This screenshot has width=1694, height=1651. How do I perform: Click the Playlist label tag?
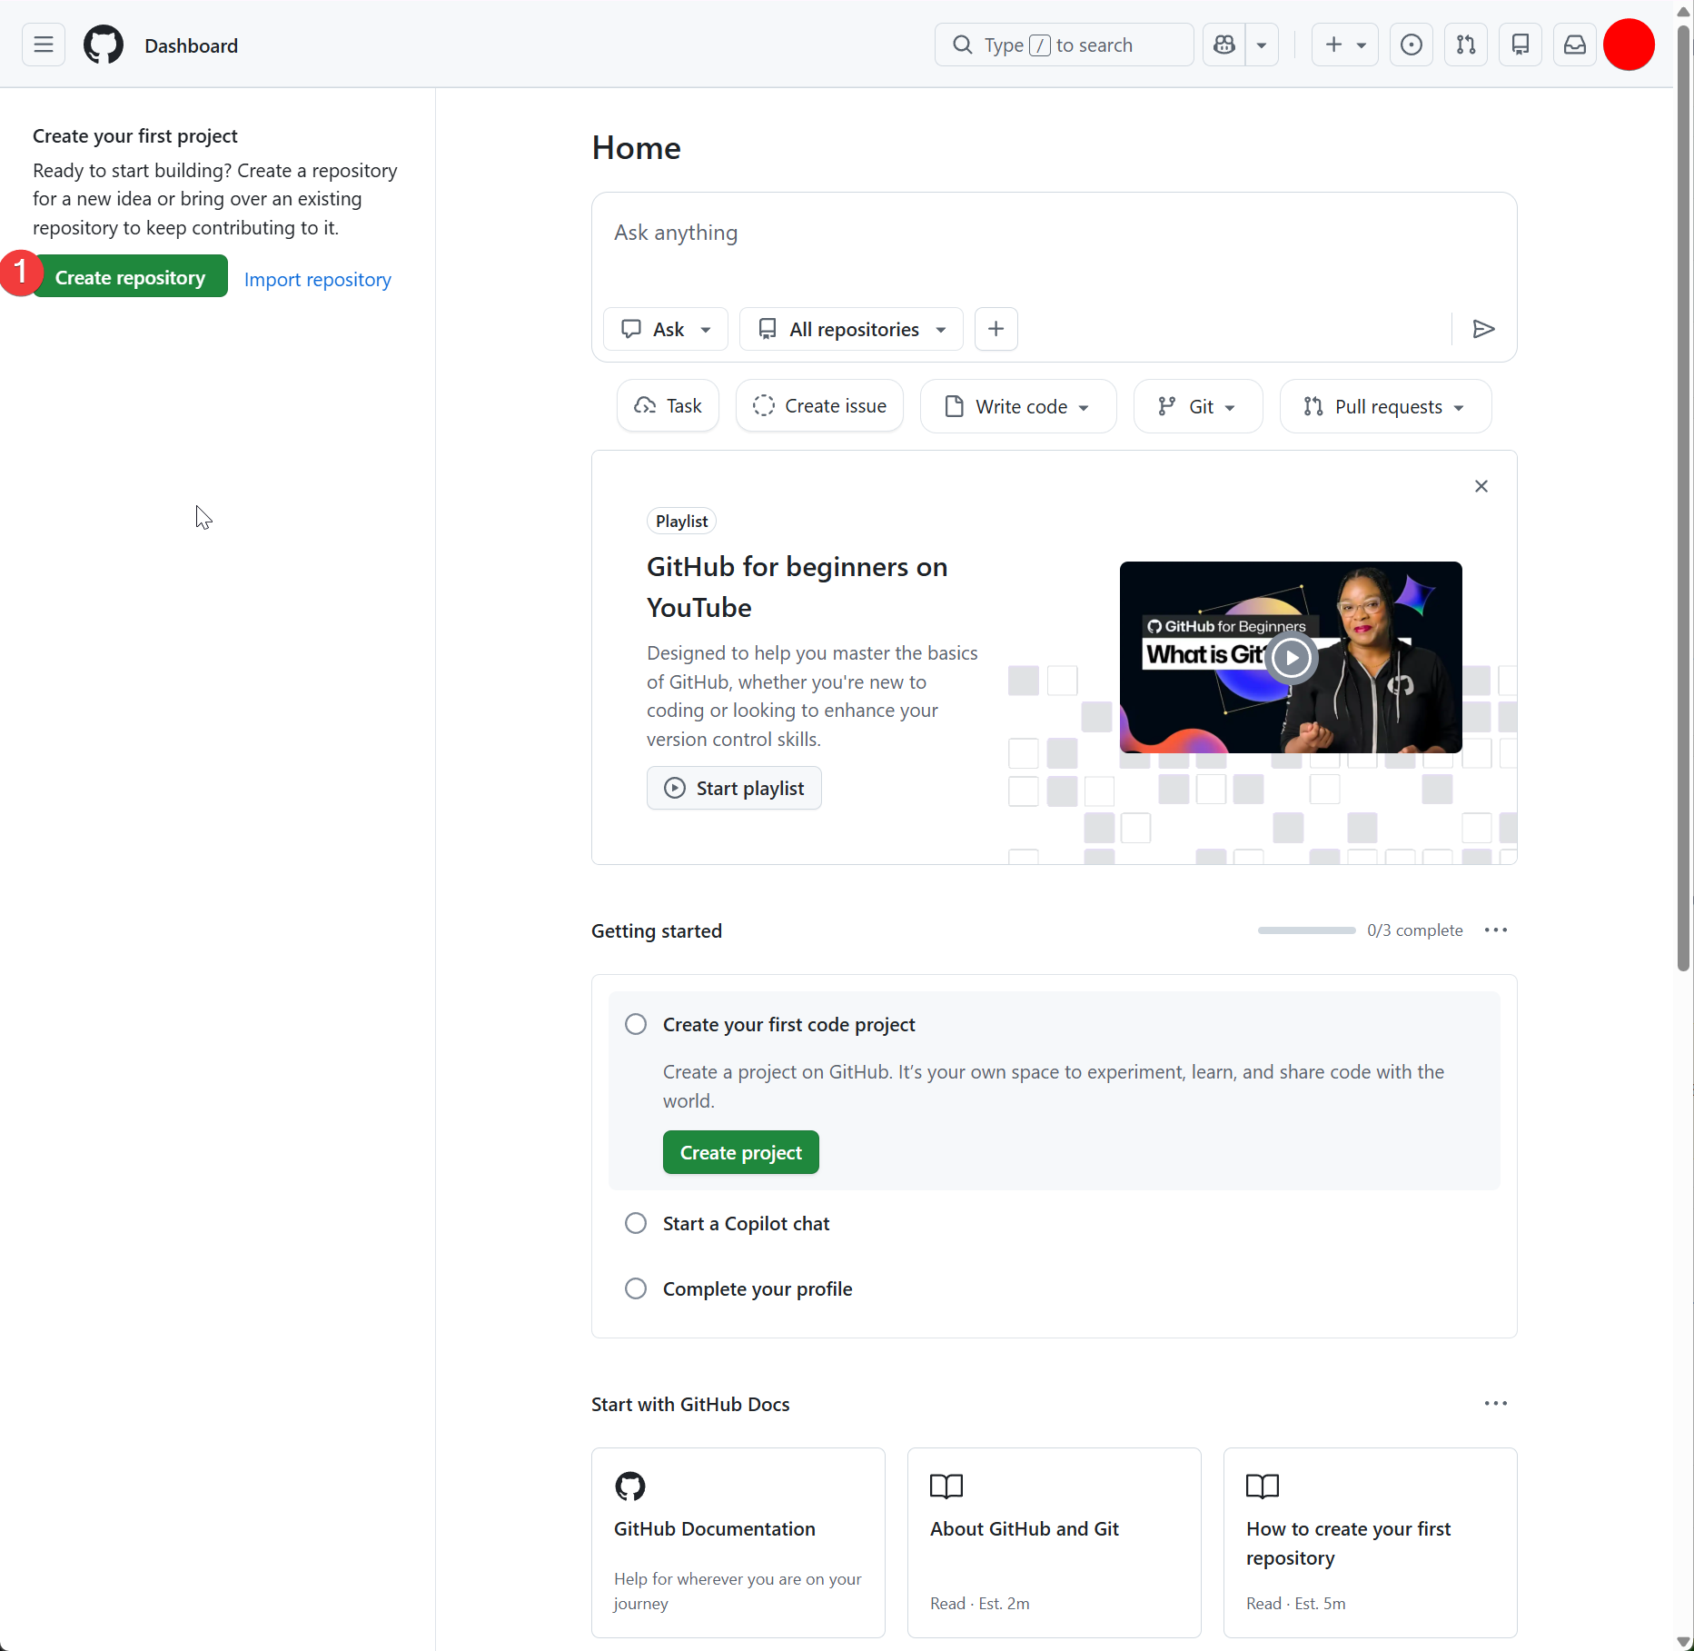(x=681, y=521)
